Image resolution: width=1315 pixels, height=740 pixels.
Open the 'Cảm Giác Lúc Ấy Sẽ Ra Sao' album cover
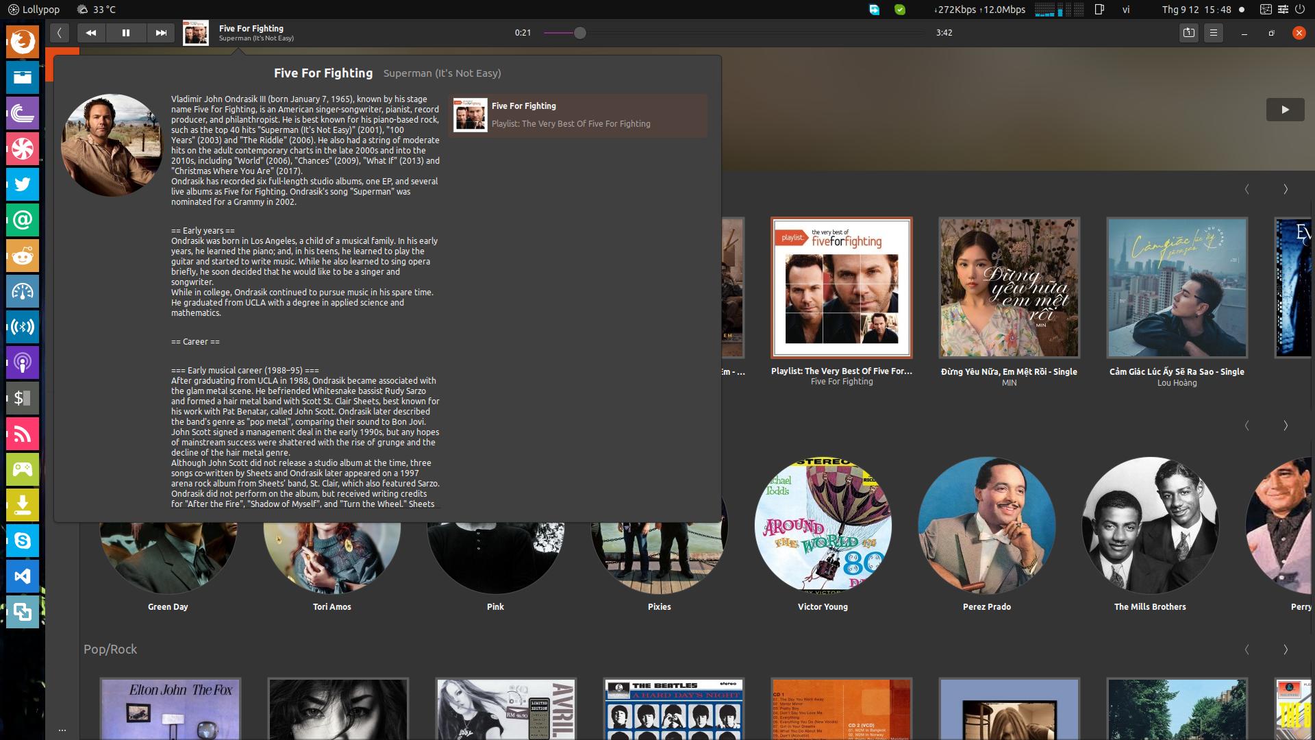click(x=1177, y=288)
